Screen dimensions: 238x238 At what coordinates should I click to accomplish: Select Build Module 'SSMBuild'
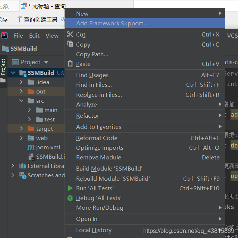(145, 169)
